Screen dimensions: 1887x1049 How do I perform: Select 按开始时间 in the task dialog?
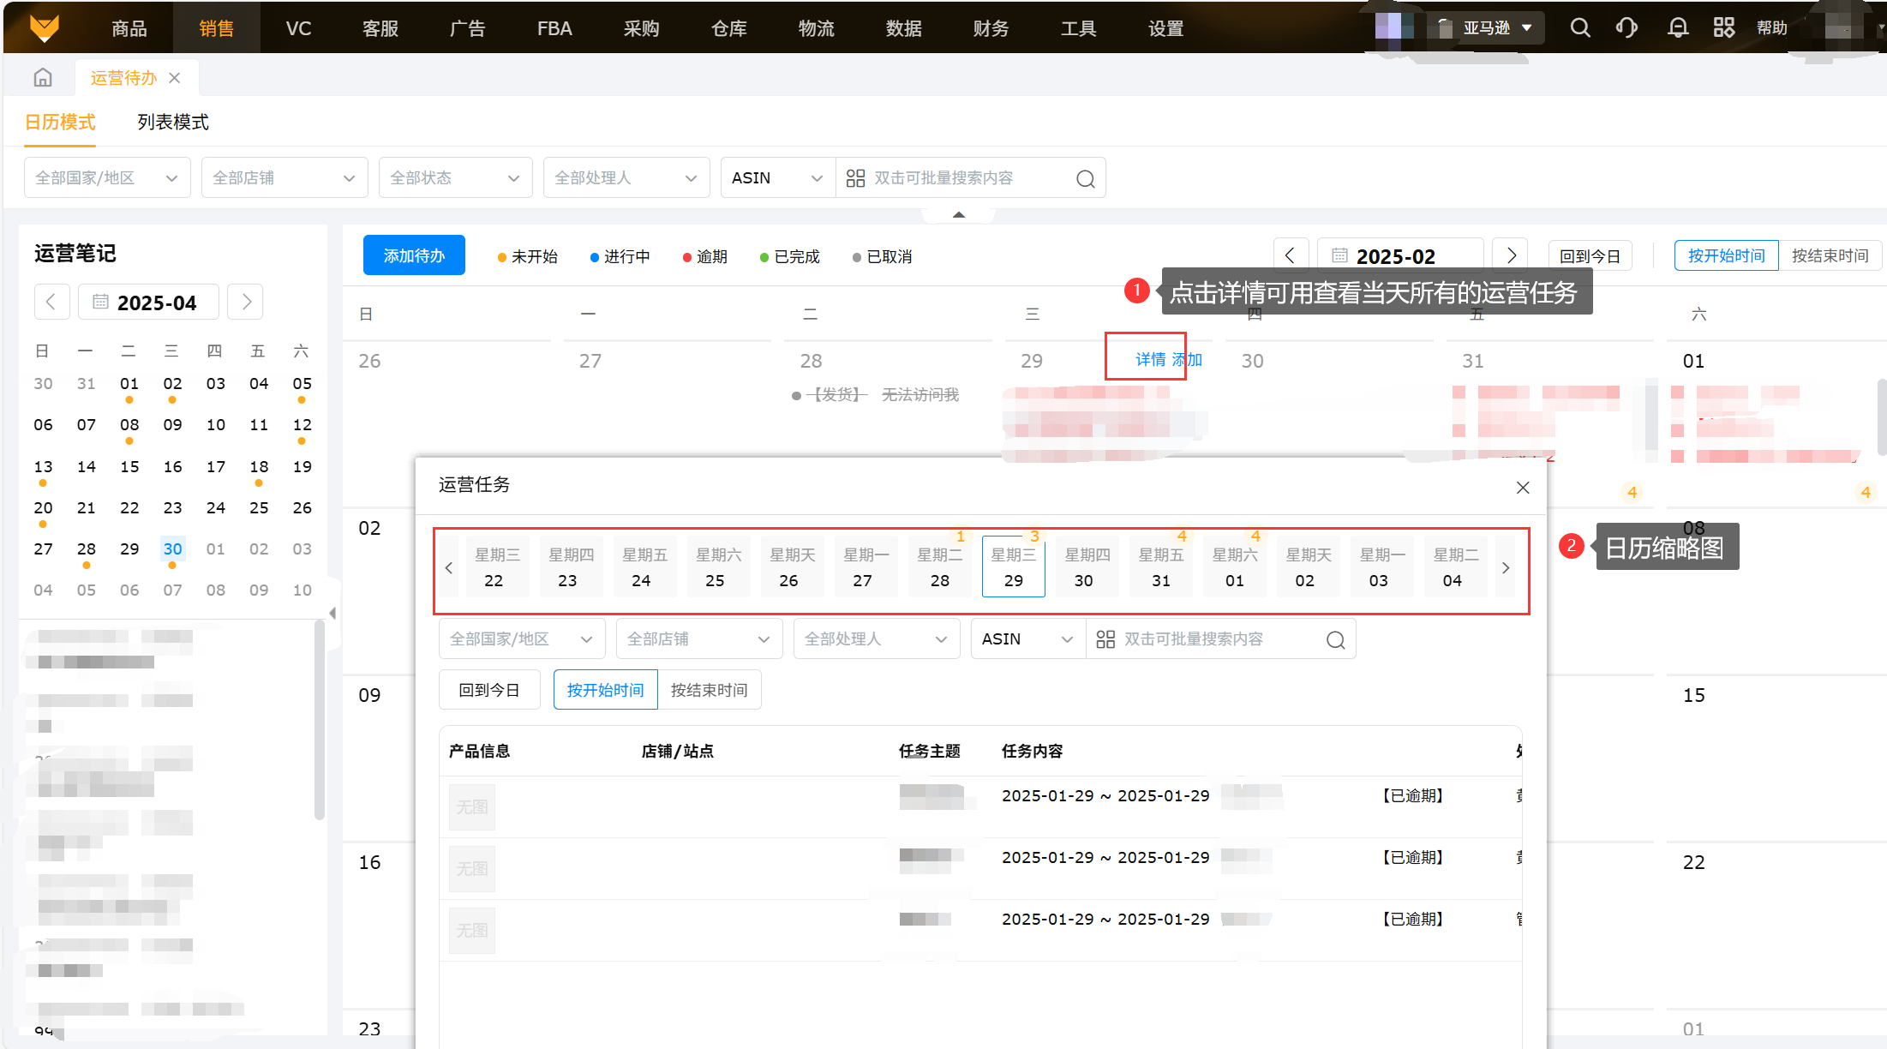click(605, 690)
